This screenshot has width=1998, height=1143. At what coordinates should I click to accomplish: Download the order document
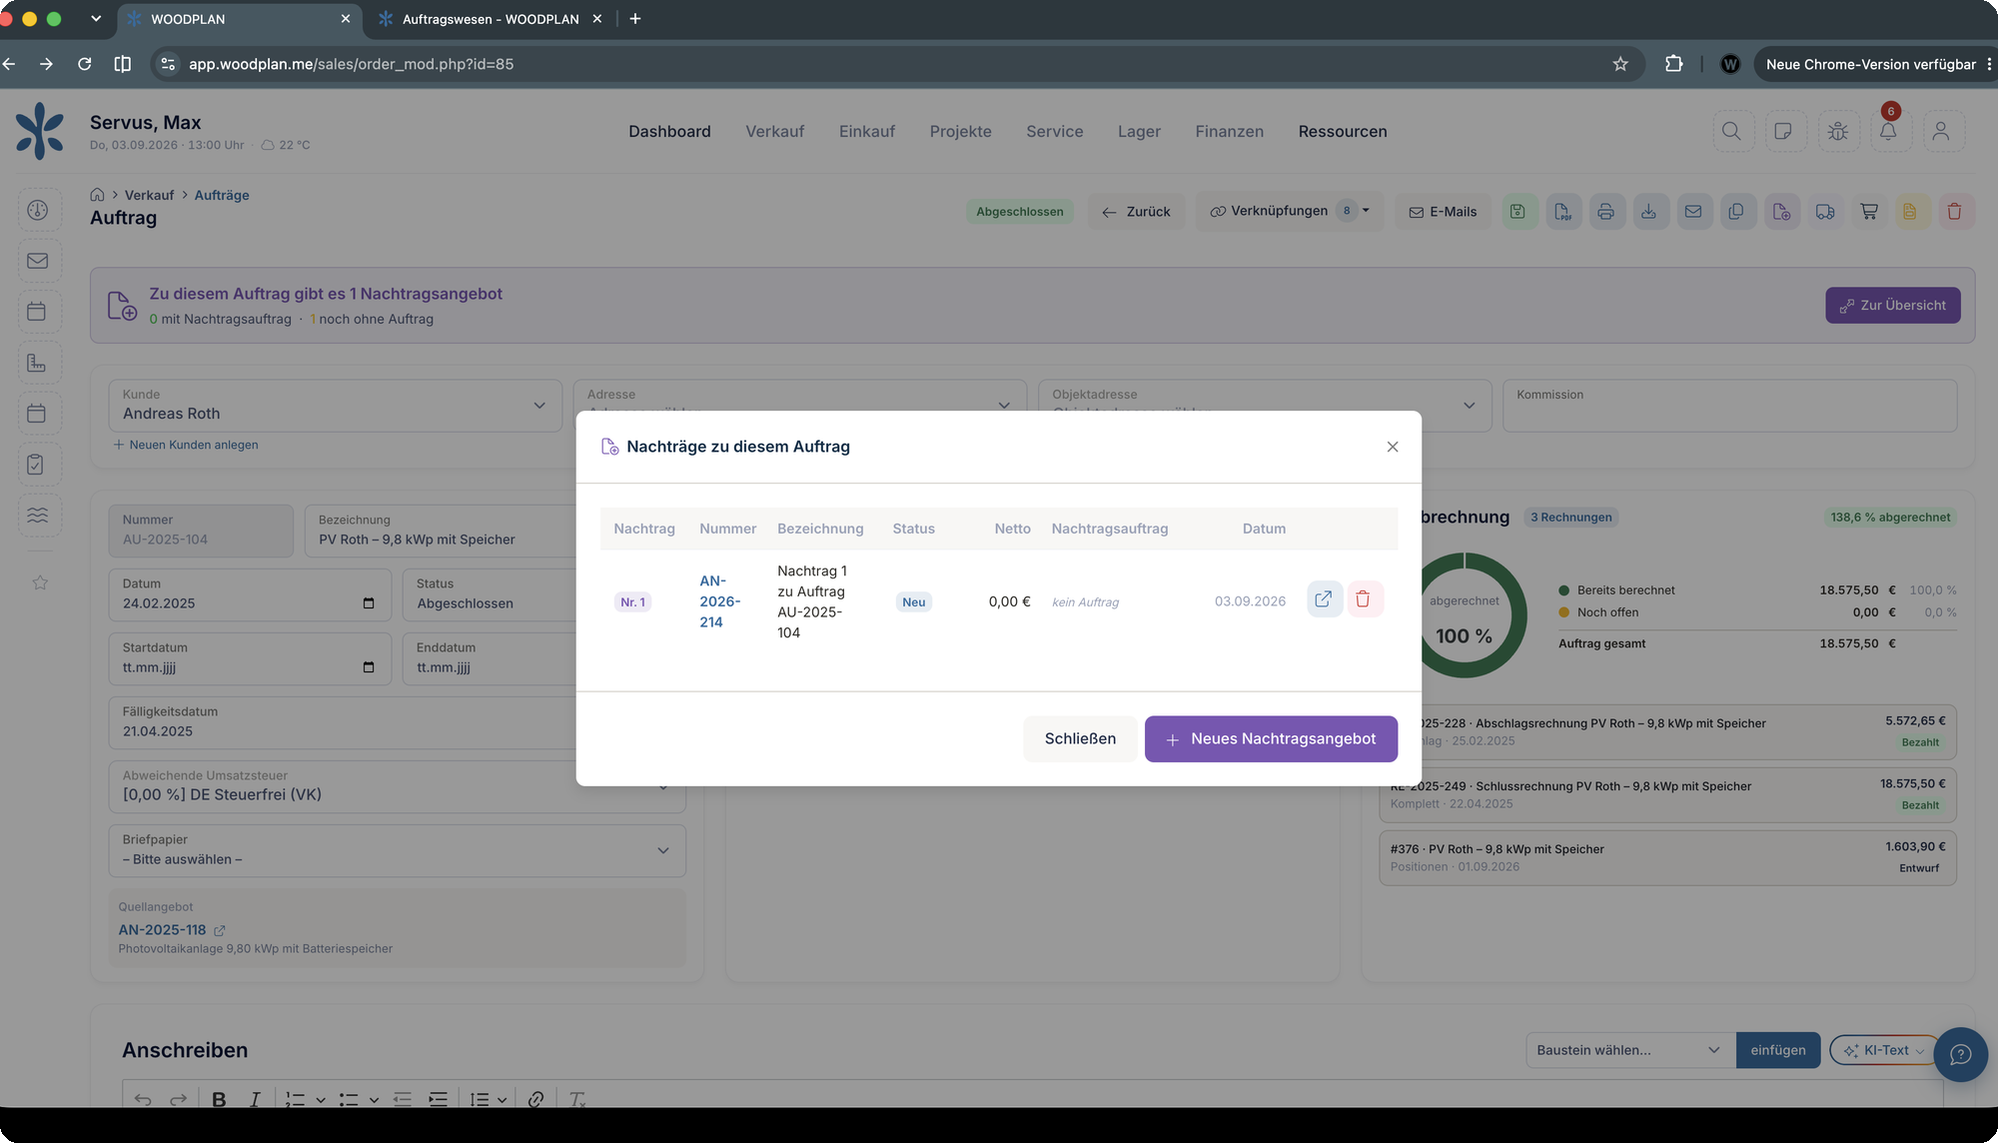pyautogui.click(x=1649, y=211)
